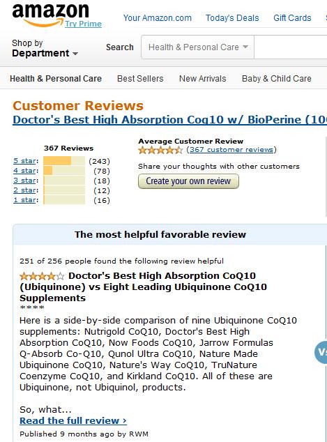327x442 pixels.
Task: Open the Health & Personal Care search category dropdown
Action: coord(197,47)
